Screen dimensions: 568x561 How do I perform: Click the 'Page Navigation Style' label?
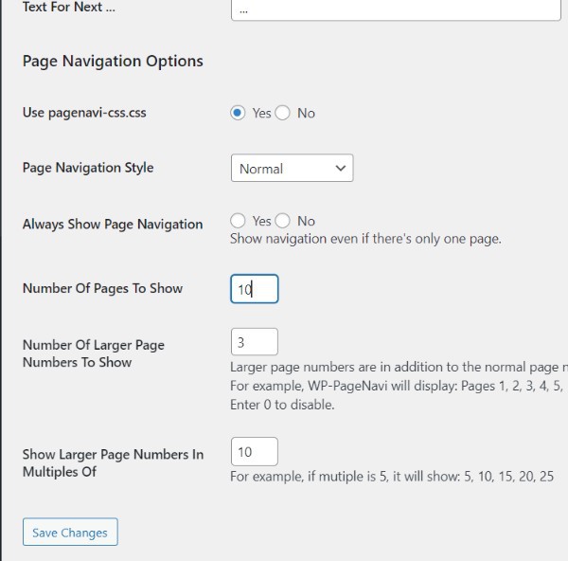[x=88, y=168]
